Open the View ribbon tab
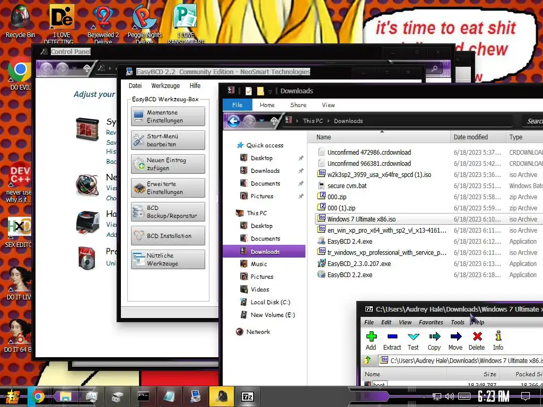This screenshot has width=543, height=407. click(x=328, y=105)
